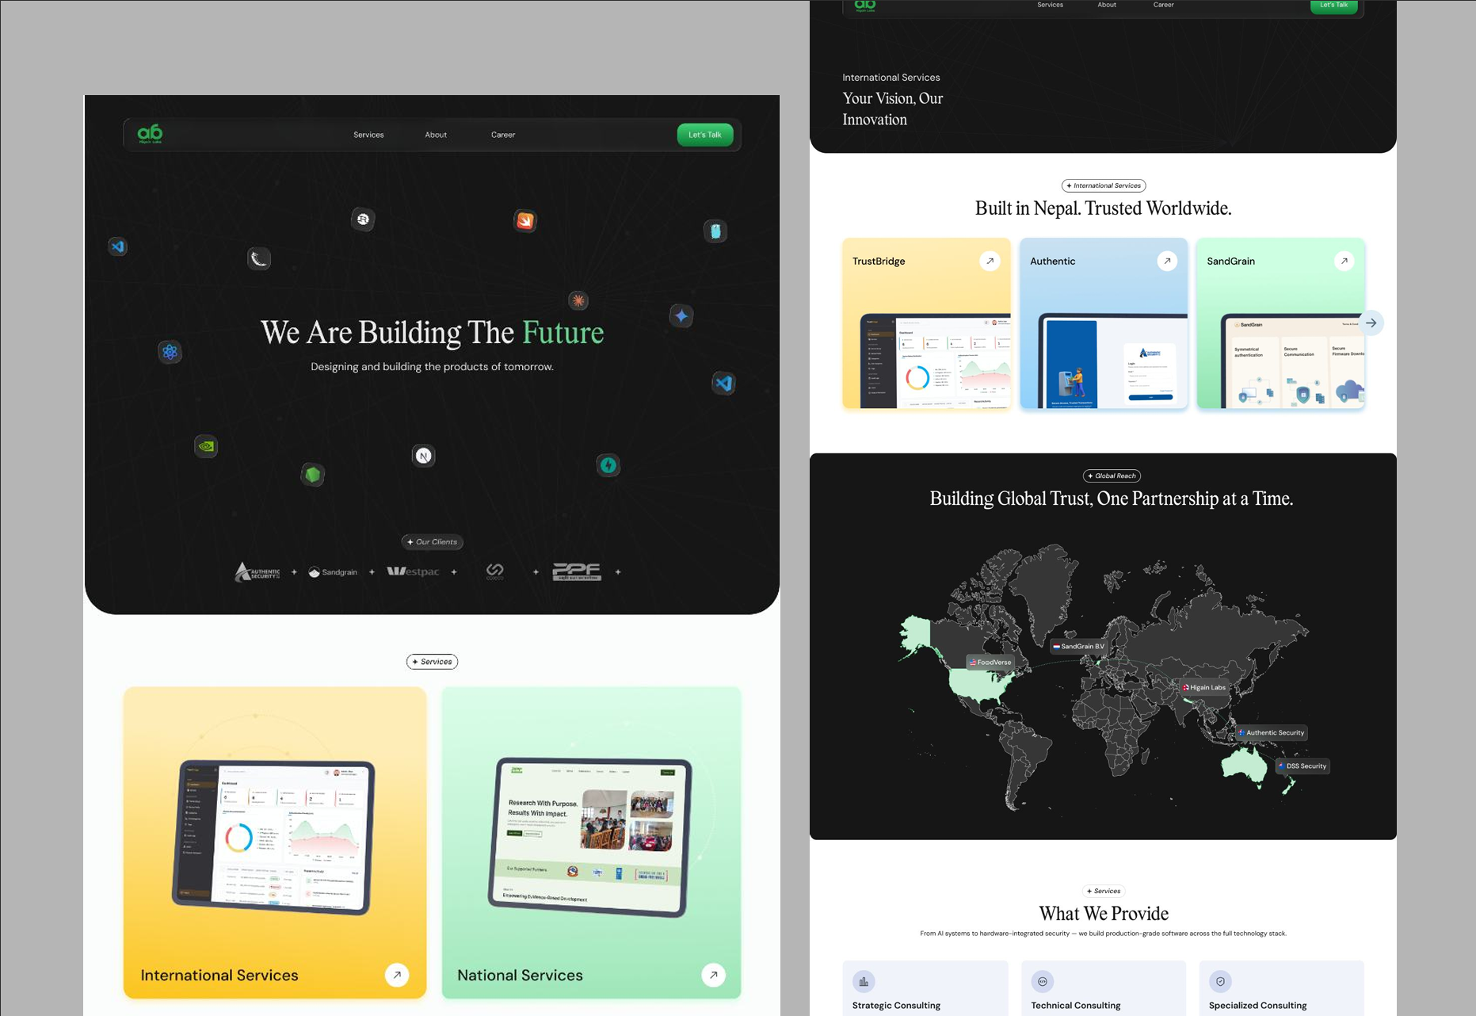Click Technical Consulting card
This screenshot has height=1016, width=1476.
[x=1104, y=988]
